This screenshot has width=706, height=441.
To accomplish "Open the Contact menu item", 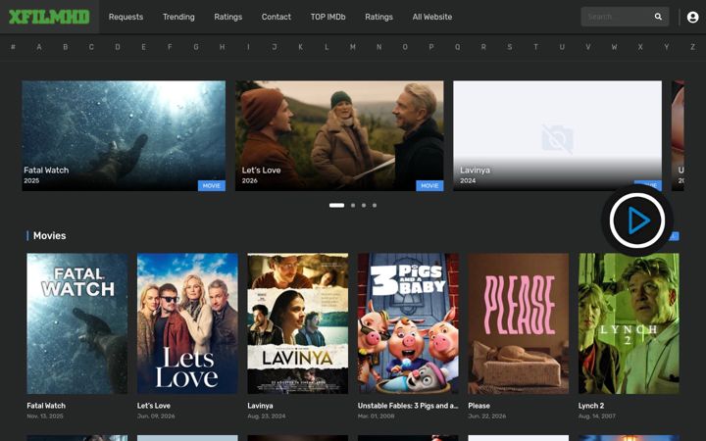I will click(276, 17).
